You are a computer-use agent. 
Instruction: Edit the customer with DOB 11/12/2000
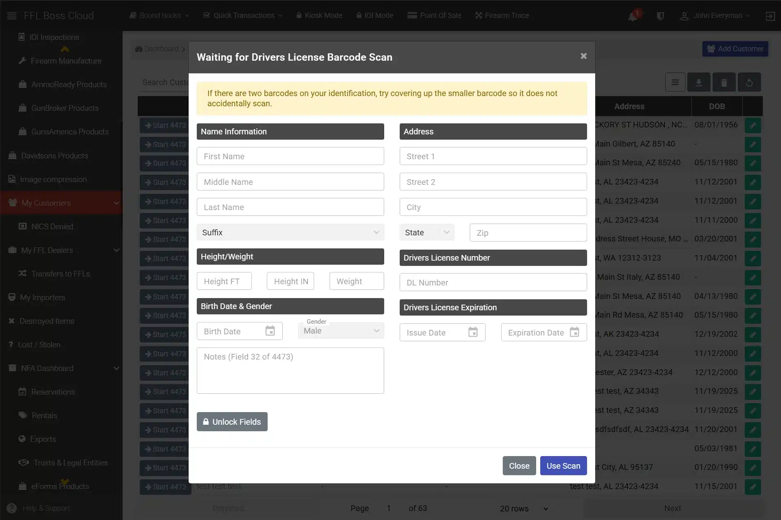click(753, 353)
